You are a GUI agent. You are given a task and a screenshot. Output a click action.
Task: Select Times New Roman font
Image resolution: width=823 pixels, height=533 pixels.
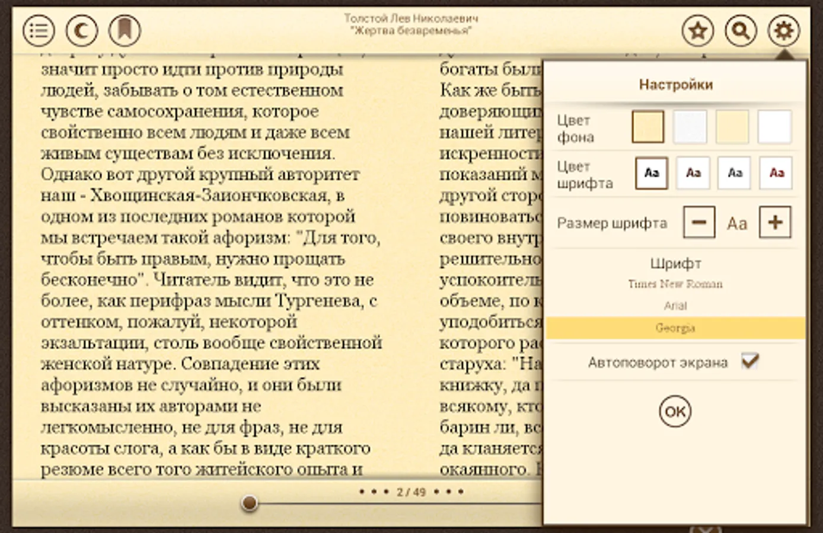675,284
